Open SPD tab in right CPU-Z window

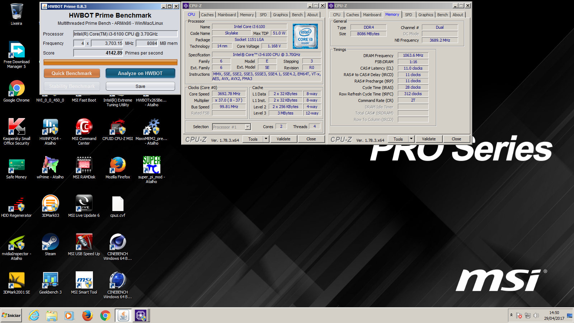point(408,15)
